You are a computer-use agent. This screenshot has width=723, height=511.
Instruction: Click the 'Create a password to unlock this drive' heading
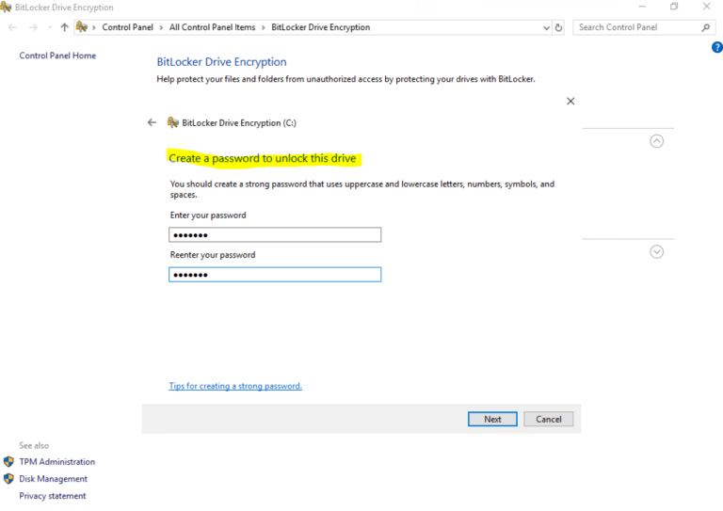coord(263,158)
